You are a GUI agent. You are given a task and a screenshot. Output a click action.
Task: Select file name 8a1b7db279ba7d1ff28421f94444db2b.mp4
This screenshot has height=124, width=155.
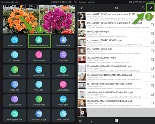tap(109, 75)
